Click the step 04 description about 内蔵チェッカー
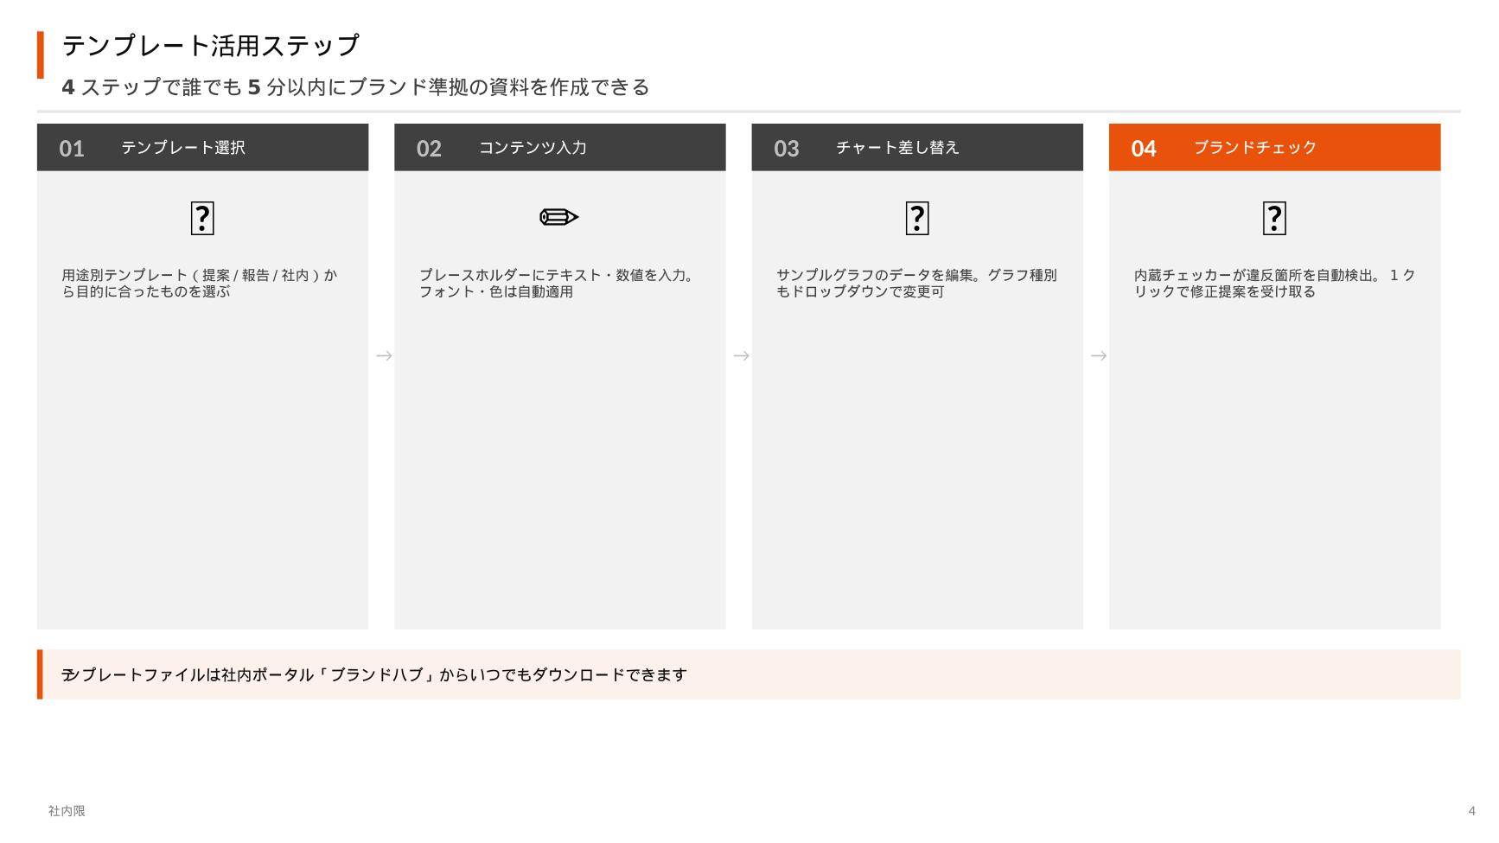 [1273, 284]
